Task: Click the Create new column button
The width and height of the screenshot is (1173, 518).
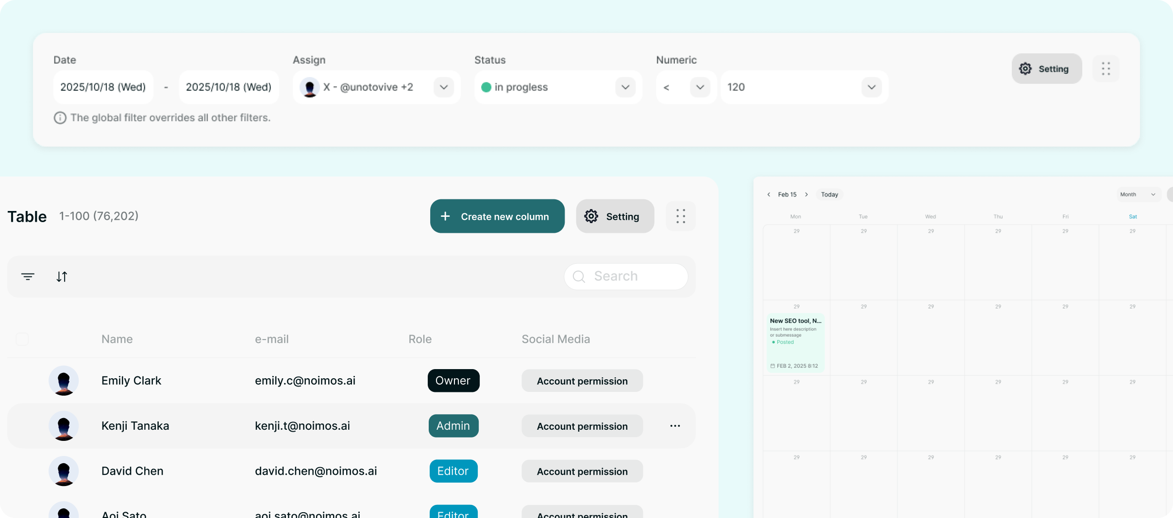Action: point(497,216)
